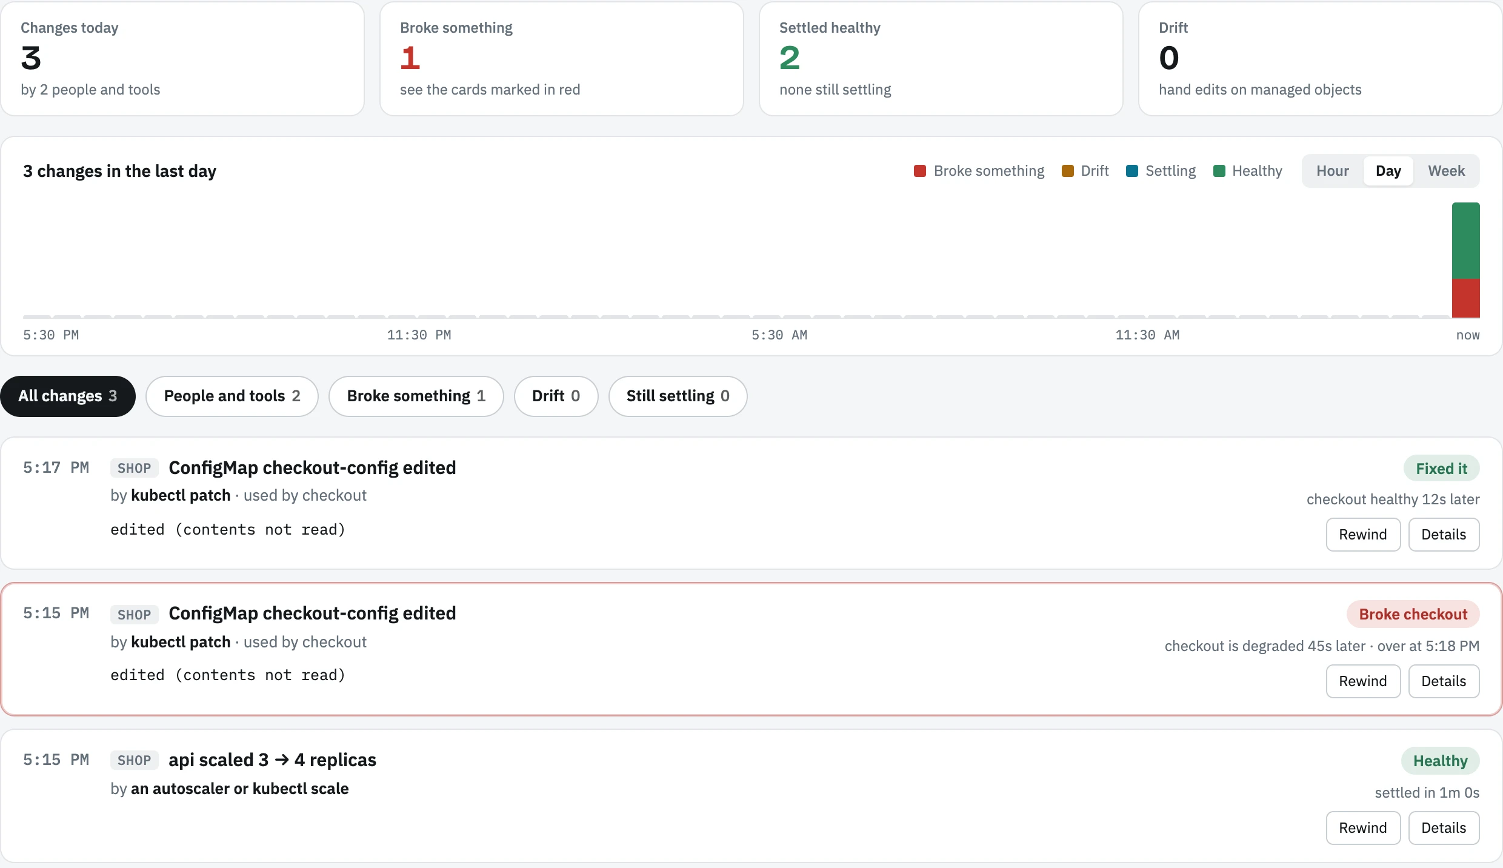Viewport: 1503px width, 868px height.
Task: Switch timeline range to Week
Action: click(1446, 171)
